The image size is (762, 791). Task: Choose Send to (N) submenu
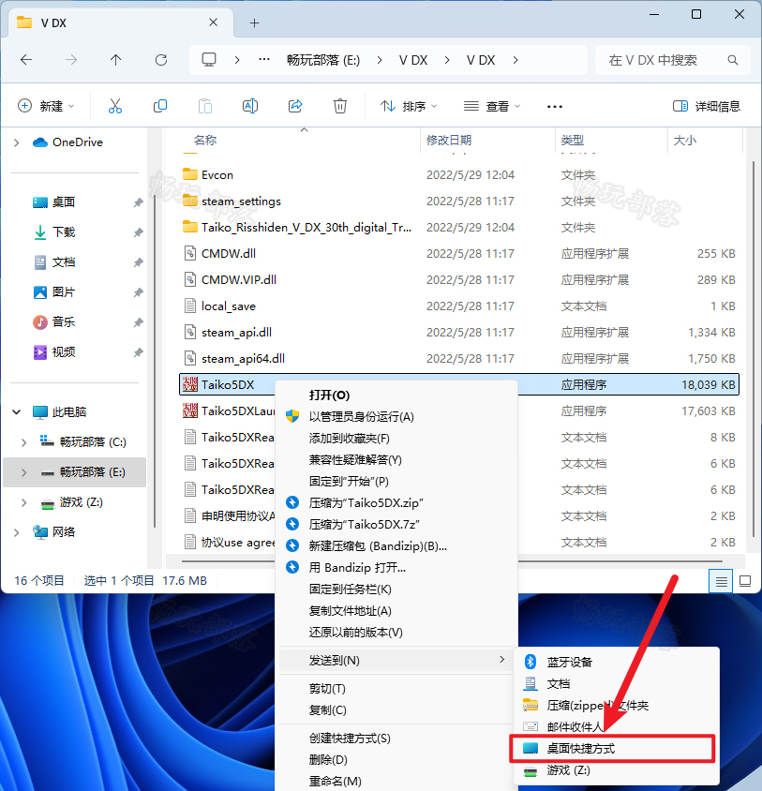tap(396, 660)
